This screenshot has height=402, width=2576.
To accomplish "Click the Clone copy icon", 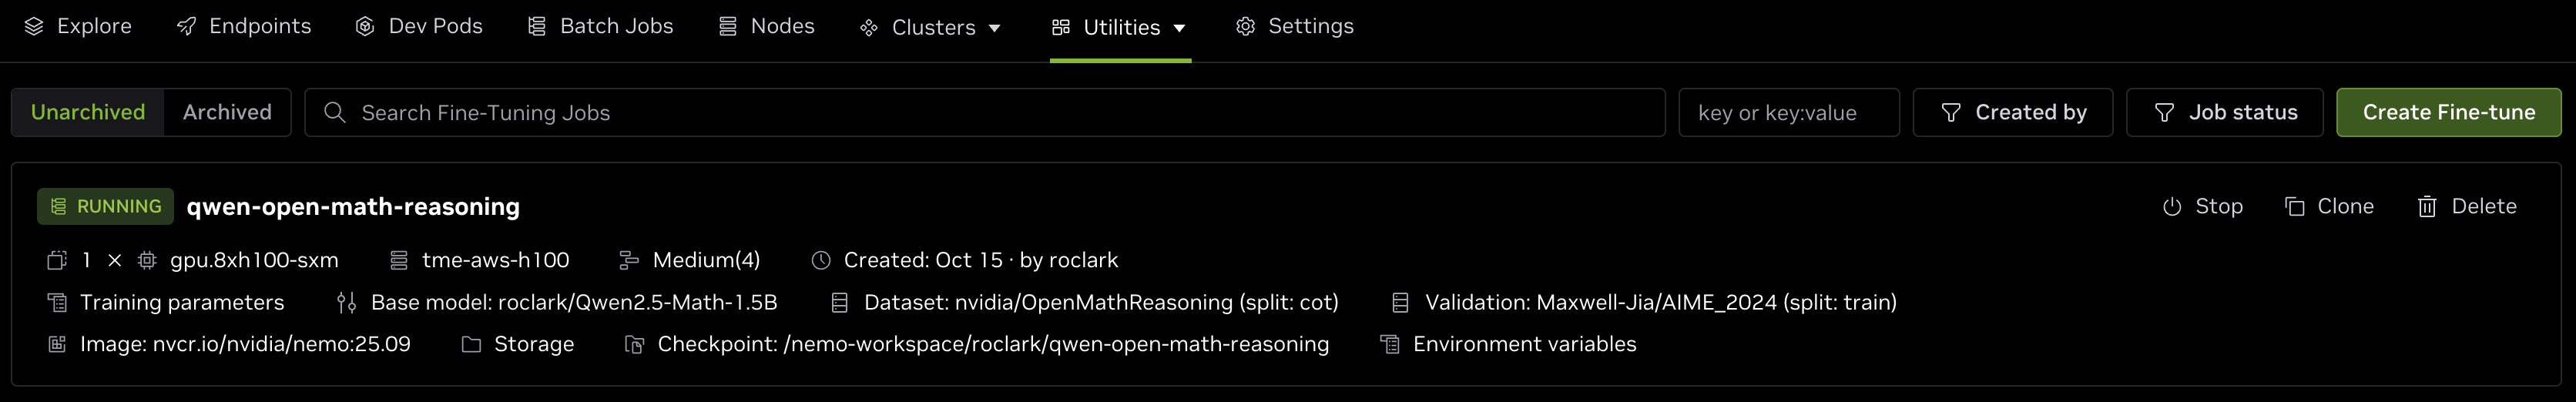I will click(2294, 207).
